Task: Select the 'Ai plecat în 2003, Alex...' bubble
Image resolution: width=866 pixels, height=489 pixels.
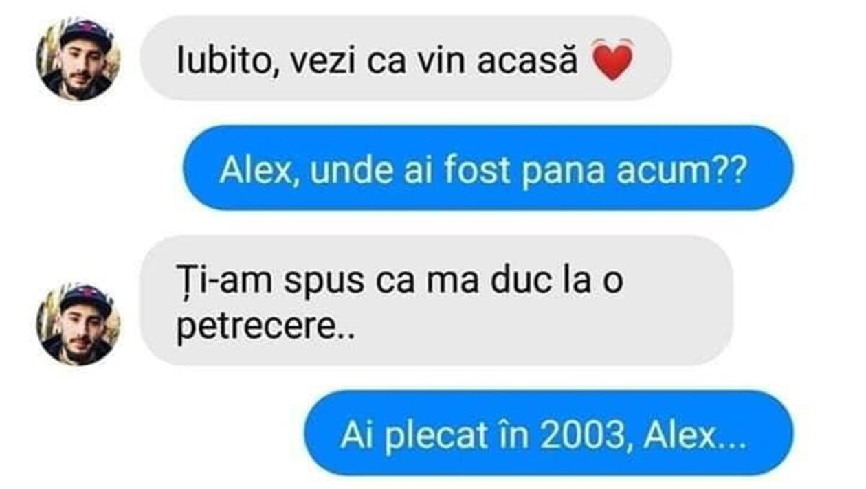Action: click(x=548, y=433)
